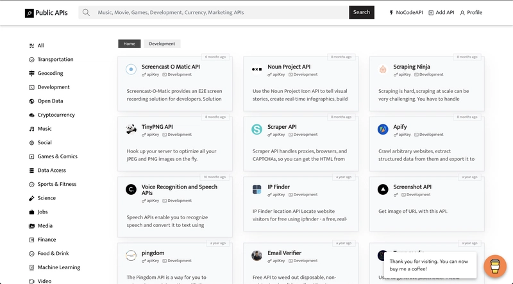This screenshot has height=284, width=513.
Task: Click the Scraping Ninja logo thumbnail
Action: click(383, 69)
